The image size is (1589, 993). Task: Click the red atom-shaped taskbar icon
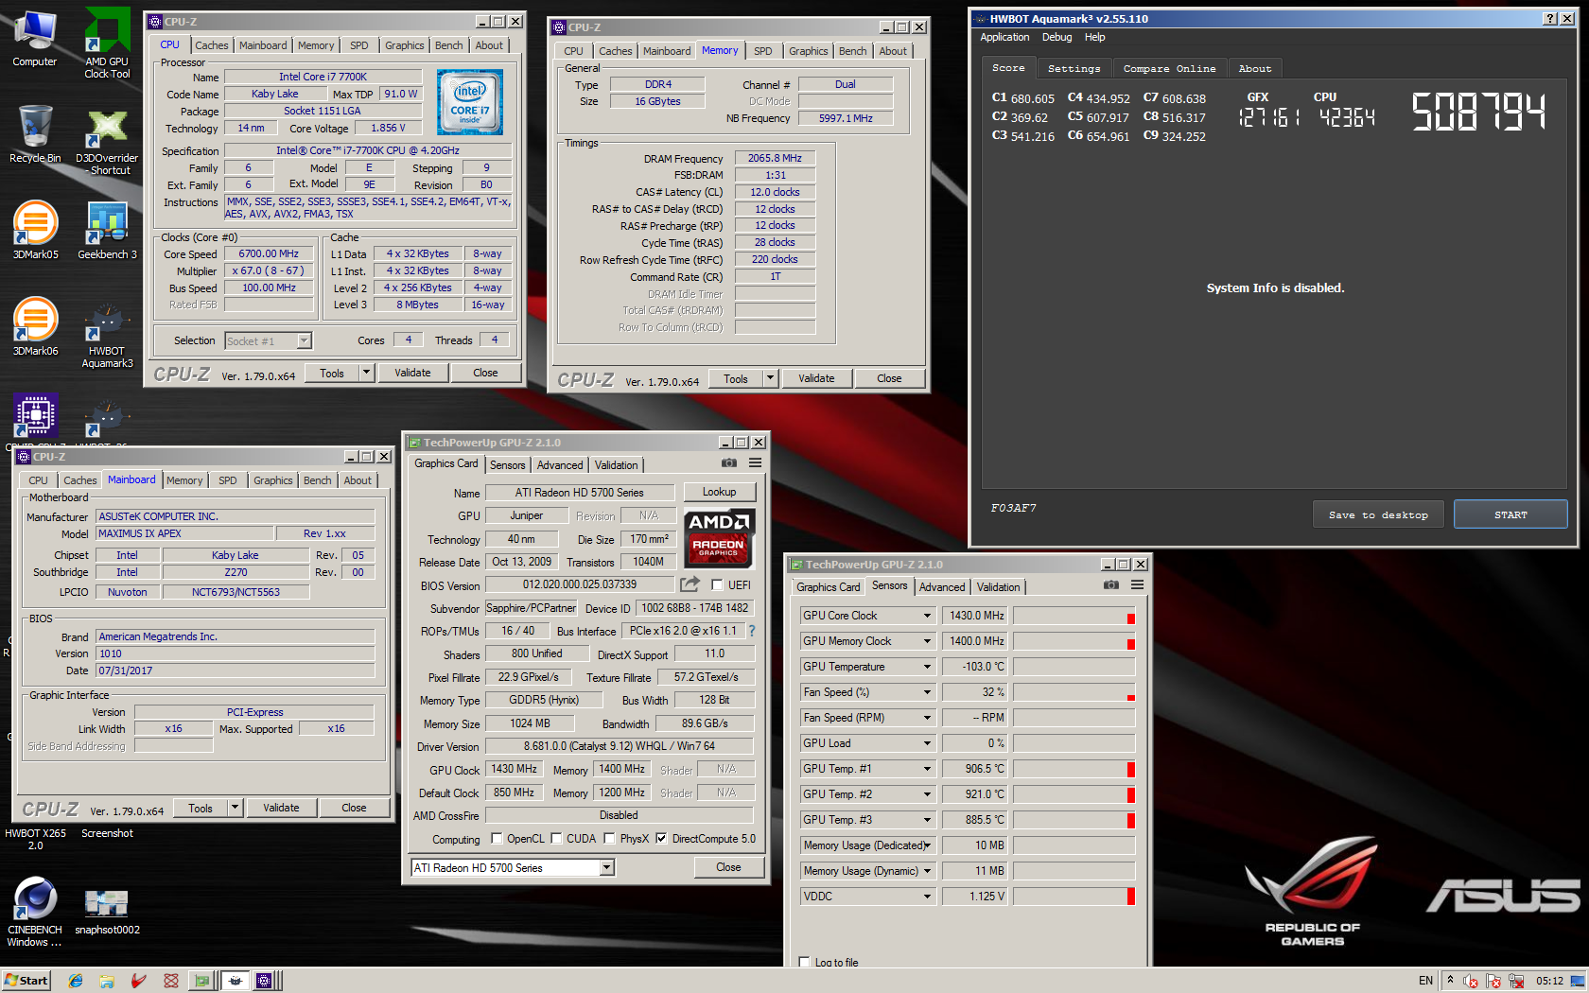(x=170, y=981)
